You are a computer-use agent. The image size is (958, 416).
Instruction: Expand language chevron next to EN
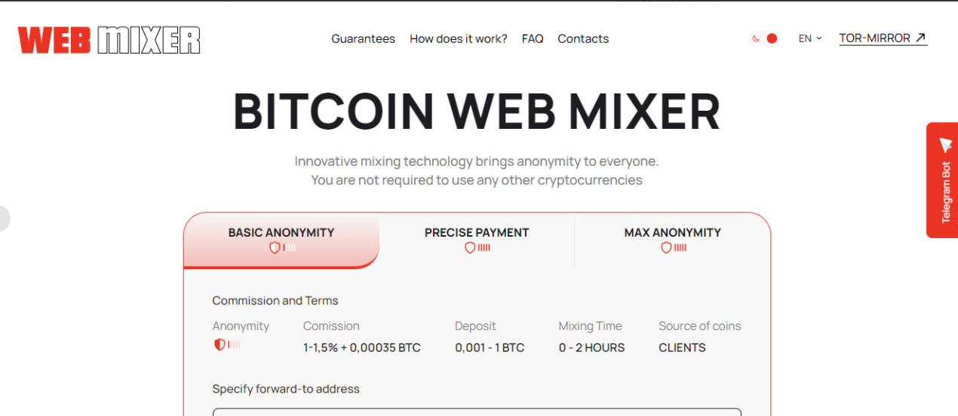tap(819, 38)
